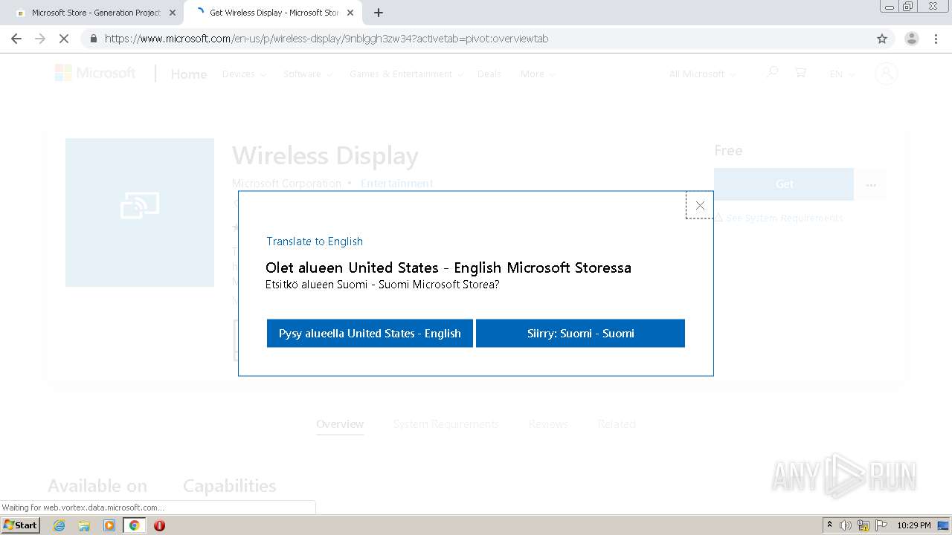Click the Wireless Display app thumbnail

[140, 213]
